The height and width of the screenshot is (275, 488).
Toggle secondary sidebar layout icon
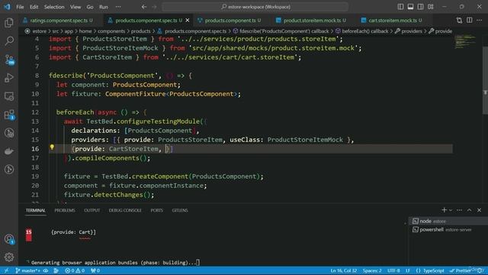(x=420, y=7)
